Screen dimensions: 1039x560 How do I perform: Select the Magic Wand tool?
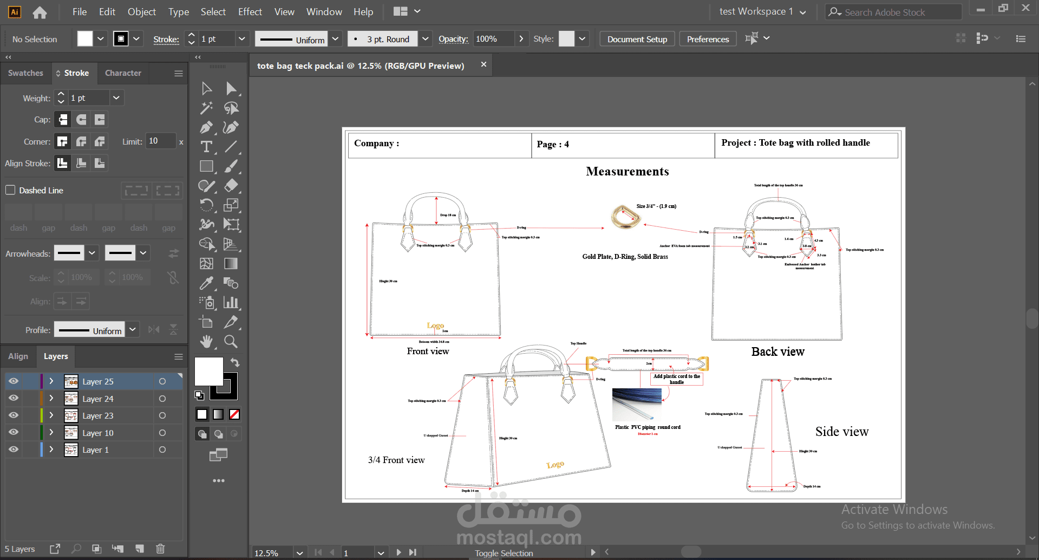[x=206, y=108]
